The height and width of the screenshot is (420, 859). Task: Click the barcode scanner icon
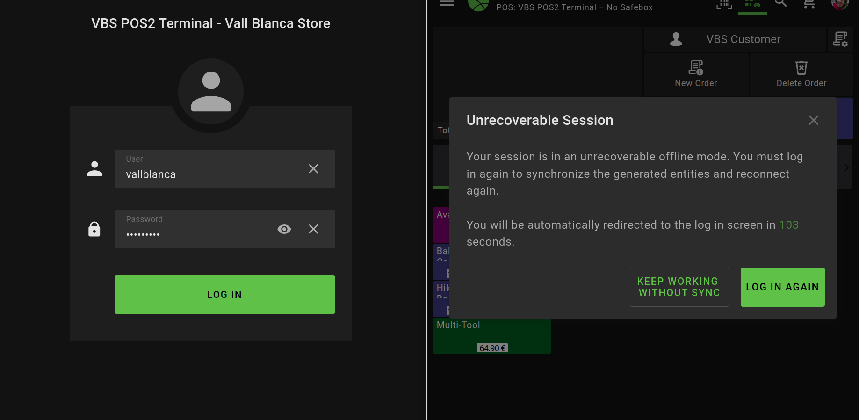click(724, 4)
